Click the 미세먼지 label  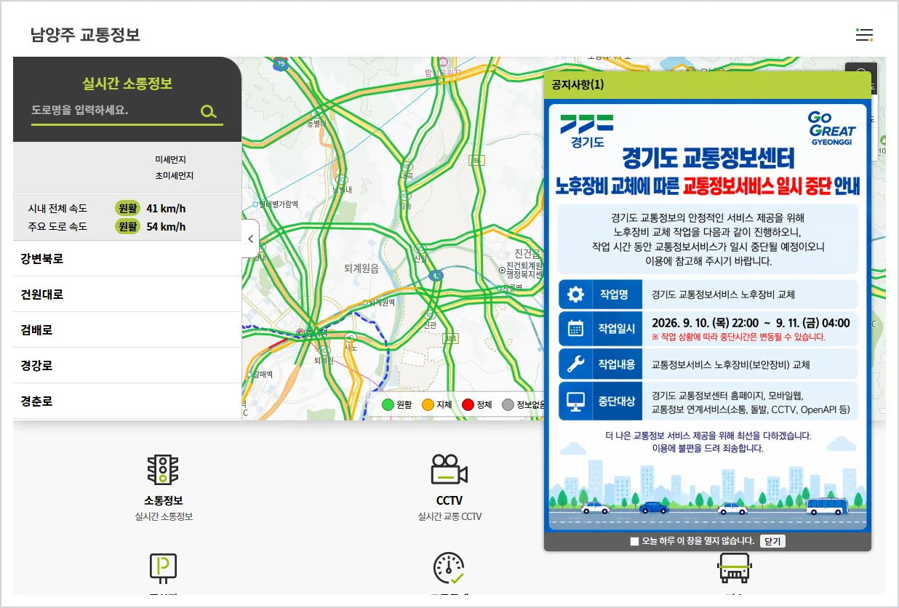tap(170, 159)
